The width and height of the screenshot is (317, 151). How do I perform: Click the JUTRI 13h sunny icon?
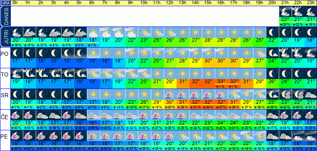click(183, 32)
